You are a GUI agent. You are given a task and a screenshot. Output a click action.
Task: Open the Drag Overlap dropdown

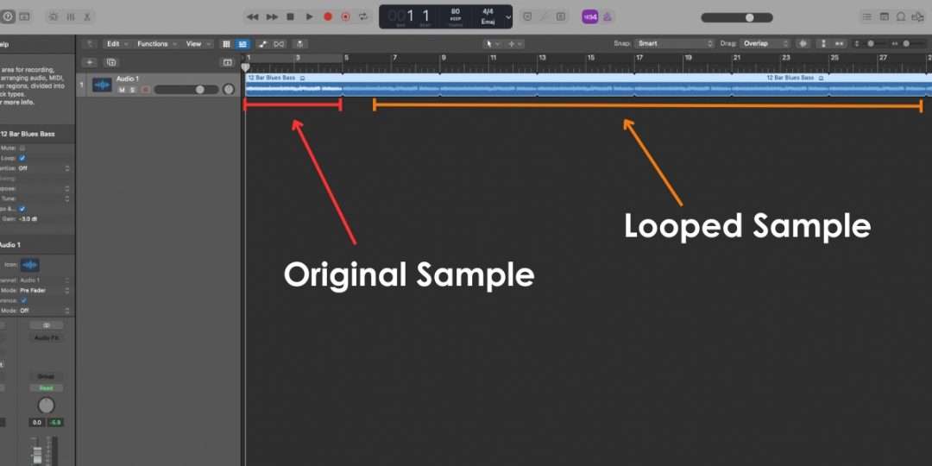[x=765, y=43]
